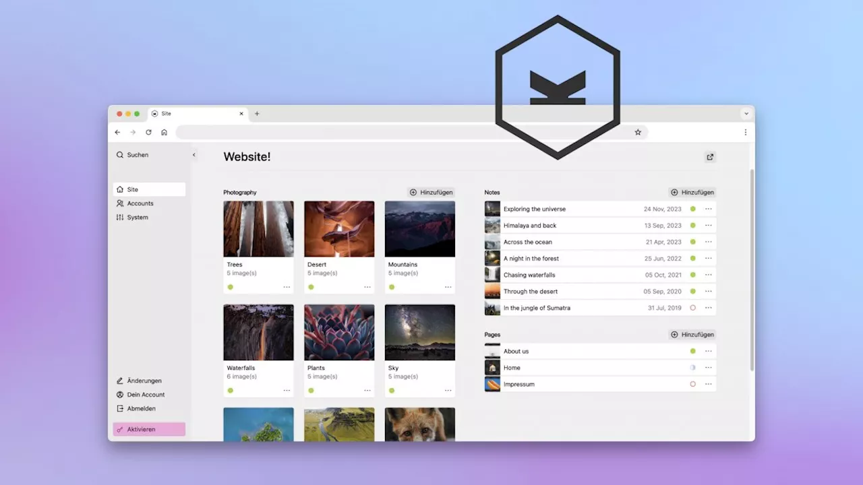Open the Plants album thumbnail

[339, 333]
